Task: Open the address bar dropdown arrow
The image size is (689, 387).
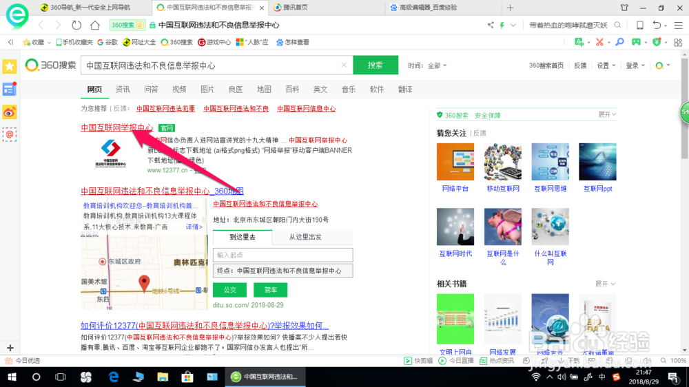Action: (x=513, y=25)
